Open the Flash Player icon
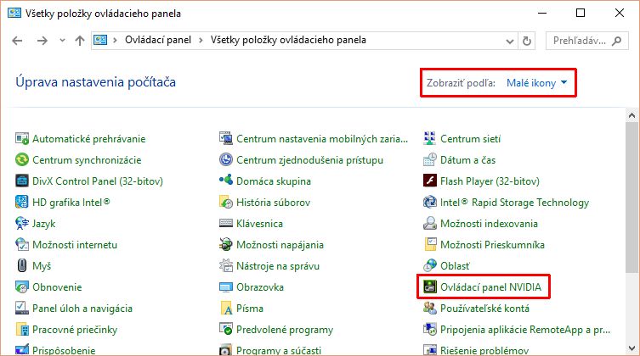This screenshot has width=640, height=356. [430, 181]
